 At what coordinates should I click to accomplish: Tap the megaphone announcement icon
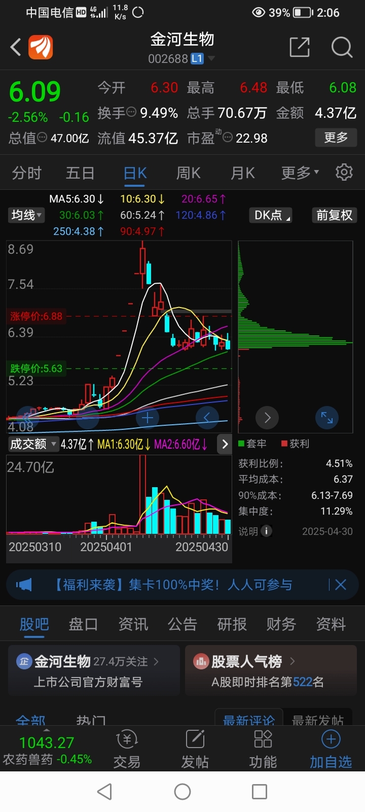click(x=24, y=585)
